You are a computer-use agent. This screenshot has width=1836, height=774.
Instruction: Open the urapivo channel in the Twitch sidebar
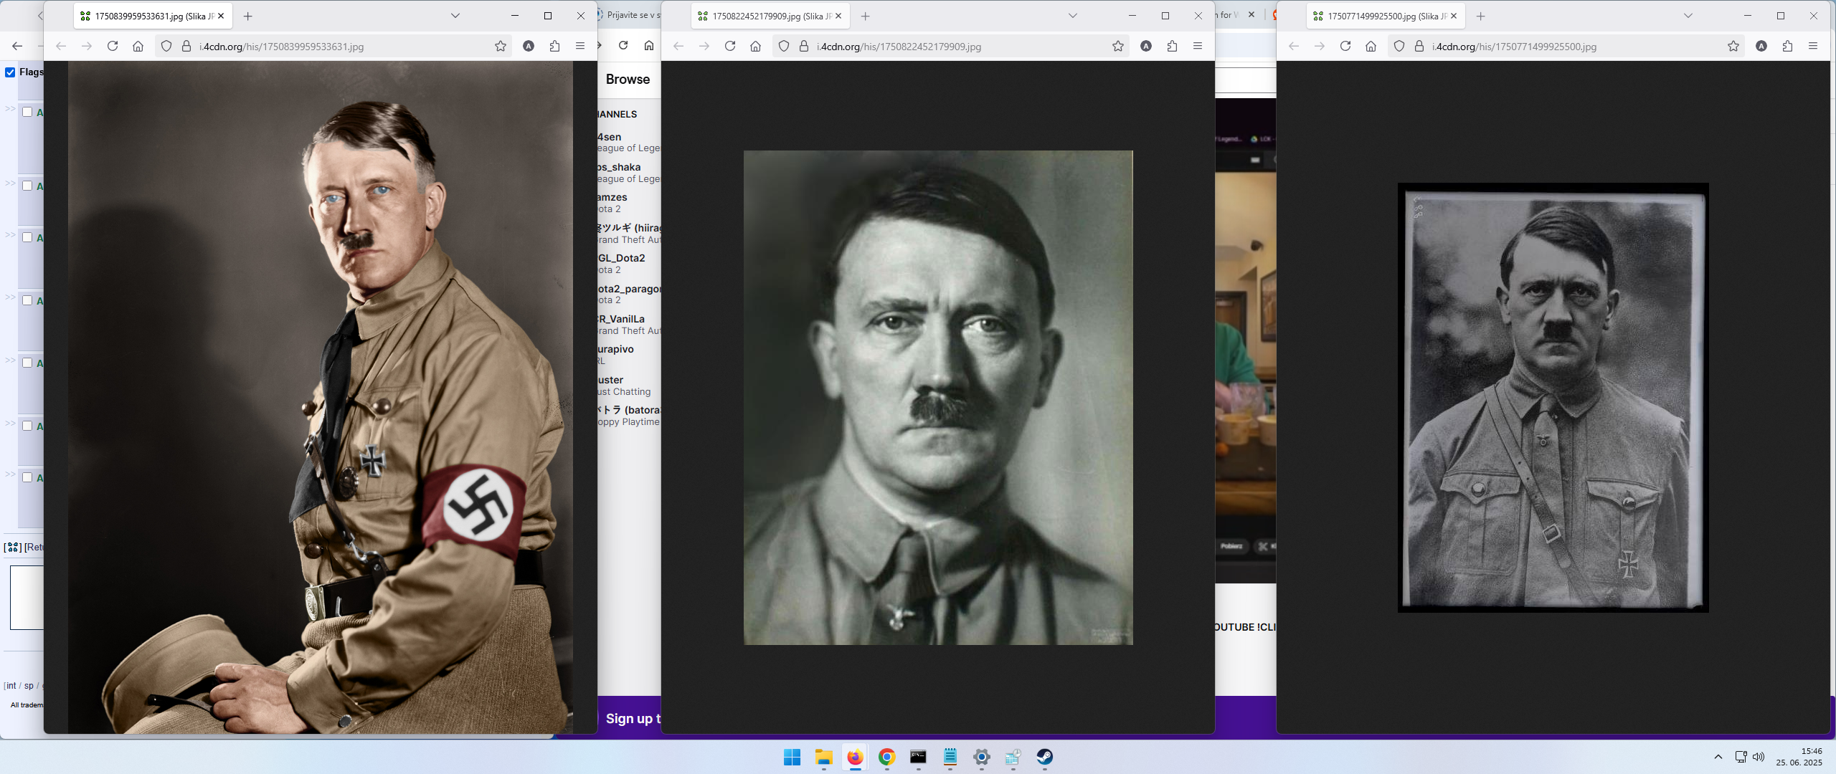pos(629,355)
